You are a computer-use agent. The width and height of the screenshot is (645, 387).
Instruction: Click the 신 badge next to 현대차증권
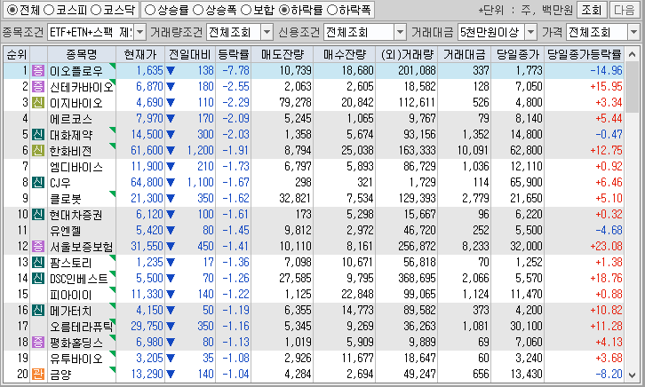click(38, 214)
